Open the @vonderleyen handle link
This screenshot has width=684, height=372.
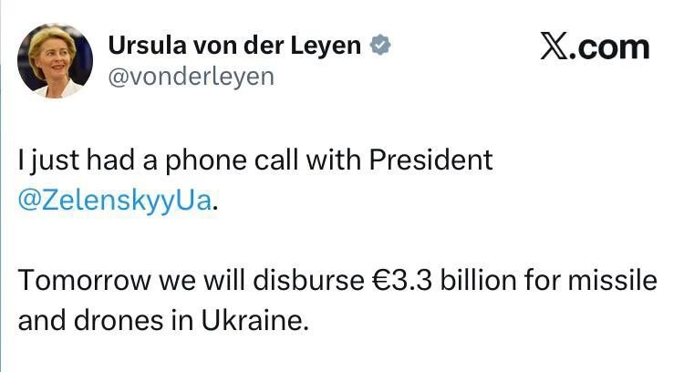[x=192, y=77]
